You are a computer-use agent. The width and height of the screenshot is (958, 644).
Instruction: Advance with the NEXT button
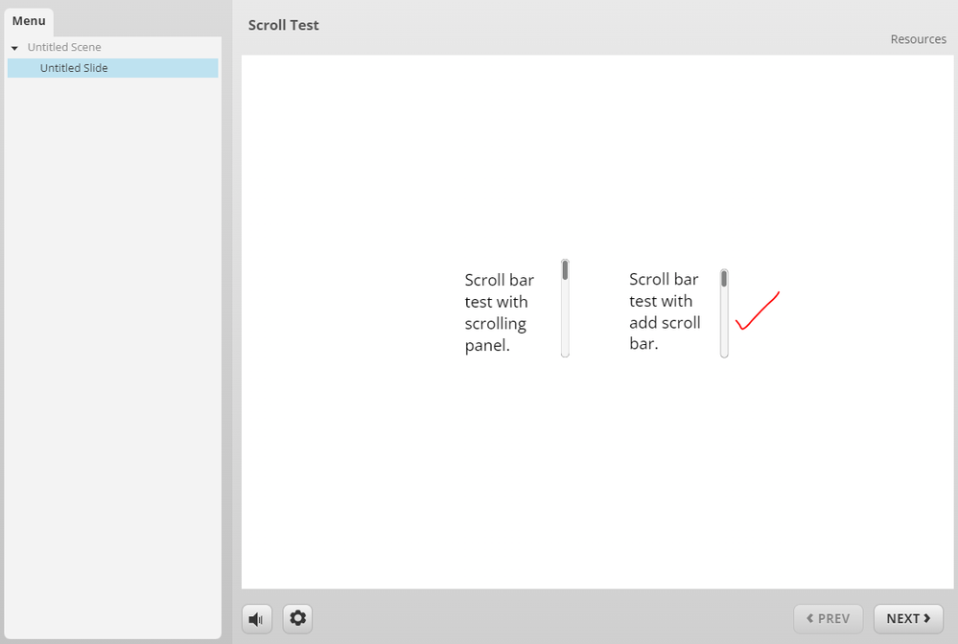908,618
